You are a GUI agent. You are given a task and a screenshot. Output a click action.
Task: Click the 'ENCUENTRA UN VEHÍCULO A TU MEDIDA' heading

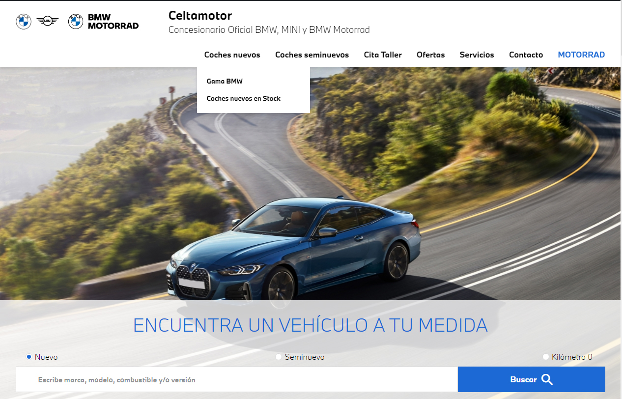(311, 325)
